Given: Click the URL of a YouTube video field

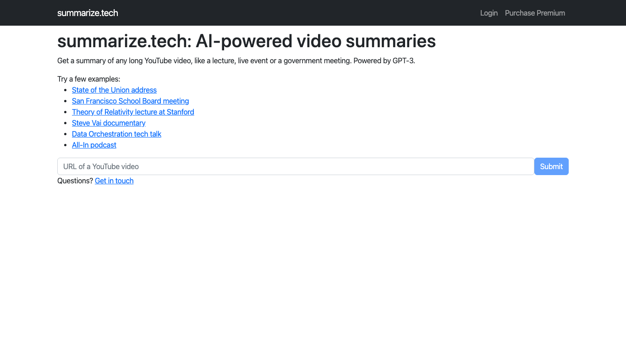Looking at the screenshot, I should click(295, 166).
